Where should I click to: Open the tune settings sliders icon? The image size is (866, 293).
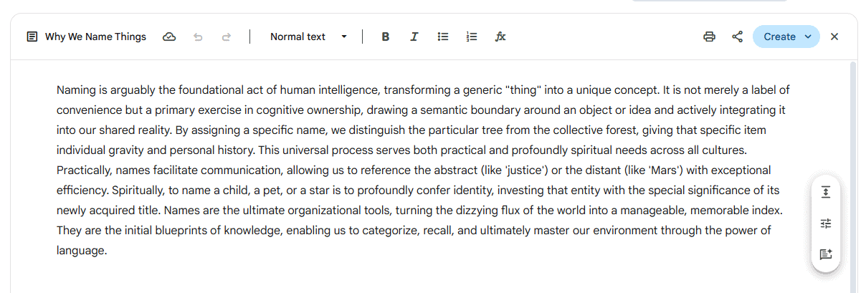coord(826,224)
